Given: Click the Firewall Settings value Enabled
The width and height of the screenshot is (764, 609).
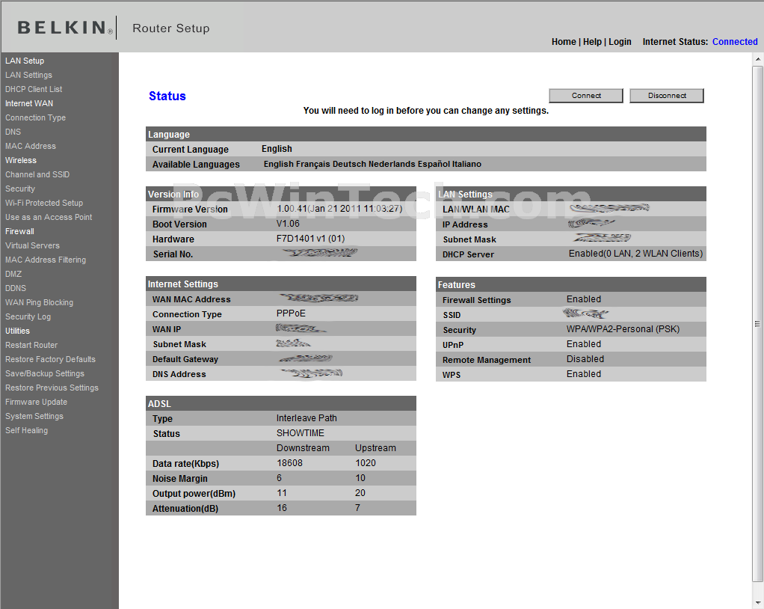Looking at the screenshot, I should coord(584,299).
